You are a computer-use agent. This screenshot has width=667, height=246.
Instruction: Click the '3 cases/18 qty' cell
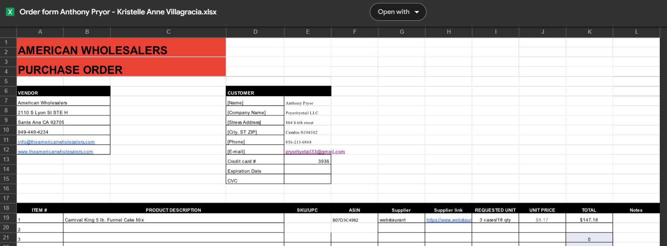tap(495, 218)
